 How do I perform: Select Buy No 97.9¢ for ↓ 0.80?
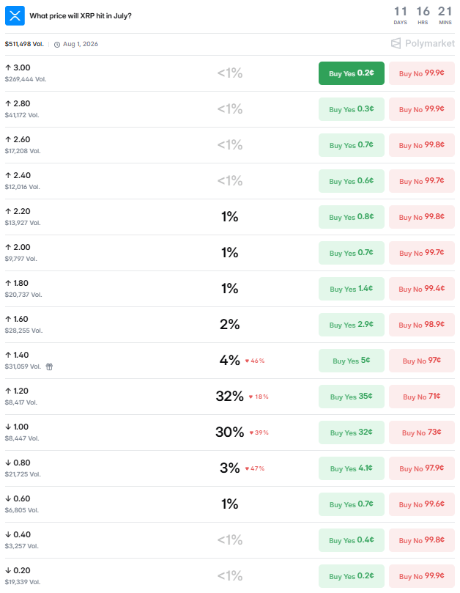422,468
